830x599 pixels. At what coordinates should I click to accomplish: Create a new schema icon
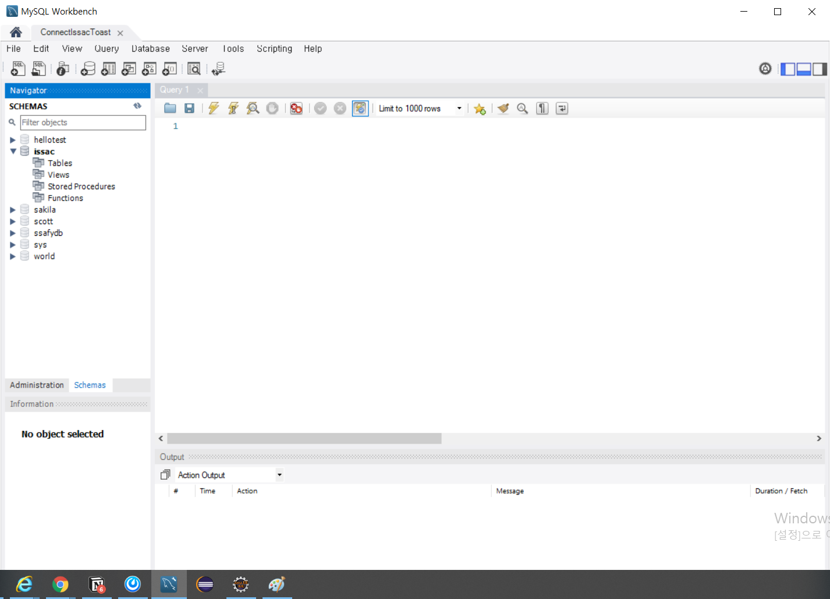(x=88, y=69)
